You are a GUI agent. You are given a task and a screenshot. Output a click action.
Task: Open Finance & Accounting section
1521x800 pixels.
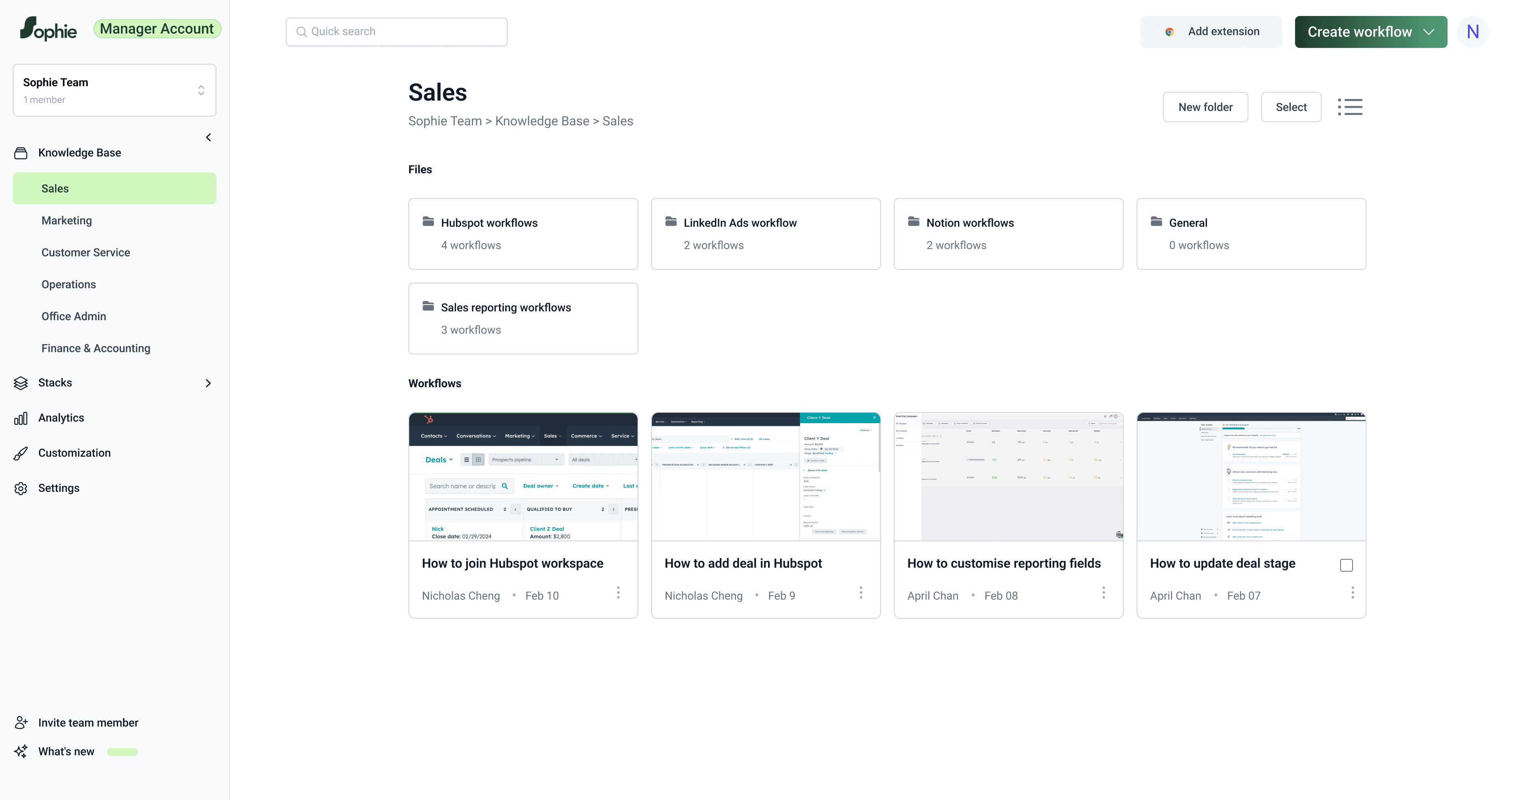[96, 349]
